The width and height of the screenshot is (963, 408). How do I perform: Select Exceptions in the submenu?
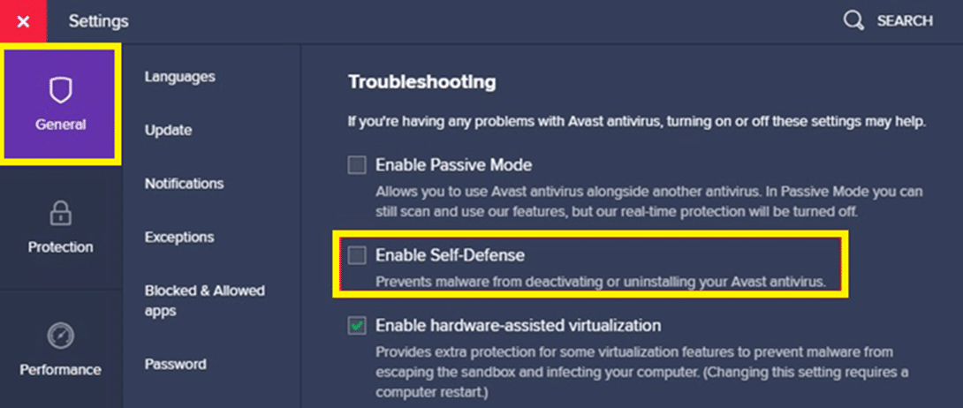click(178, 237)
